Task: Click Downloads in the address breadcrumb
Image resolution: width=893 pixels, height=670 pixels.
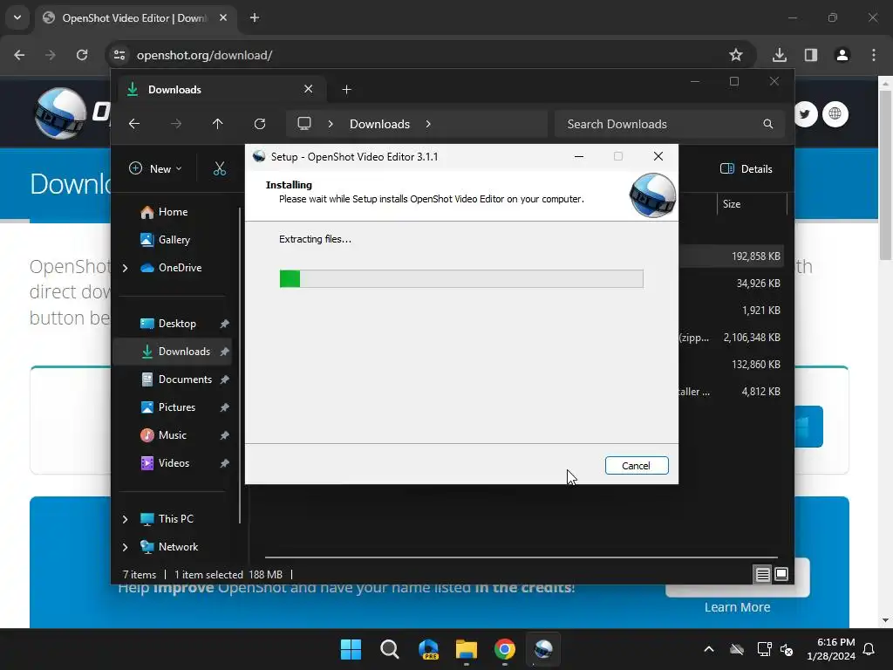Action: pos(380,124)
